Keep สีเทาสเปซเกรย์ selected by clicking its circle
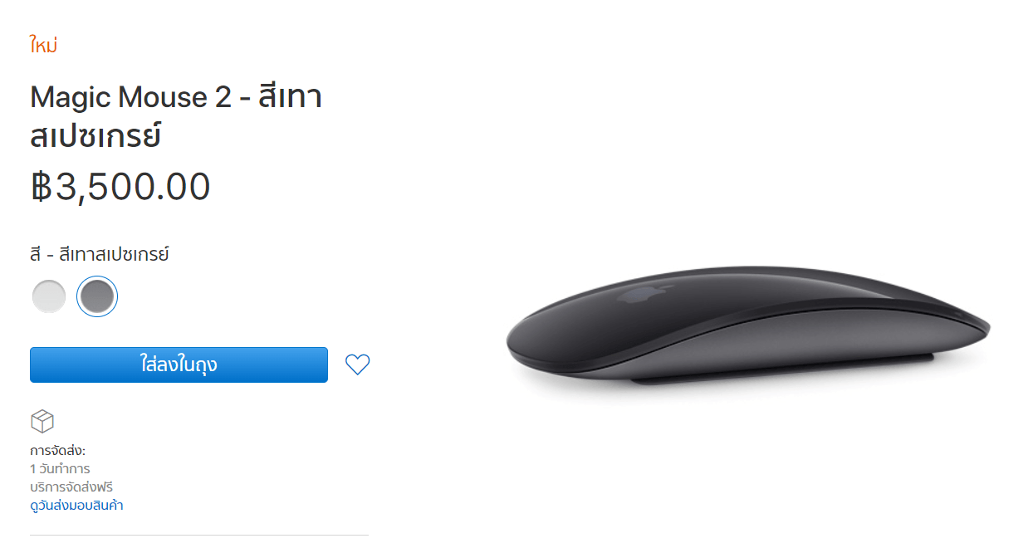The width and height of the screenshot is (1028, 548). click(x=97, y=296)
